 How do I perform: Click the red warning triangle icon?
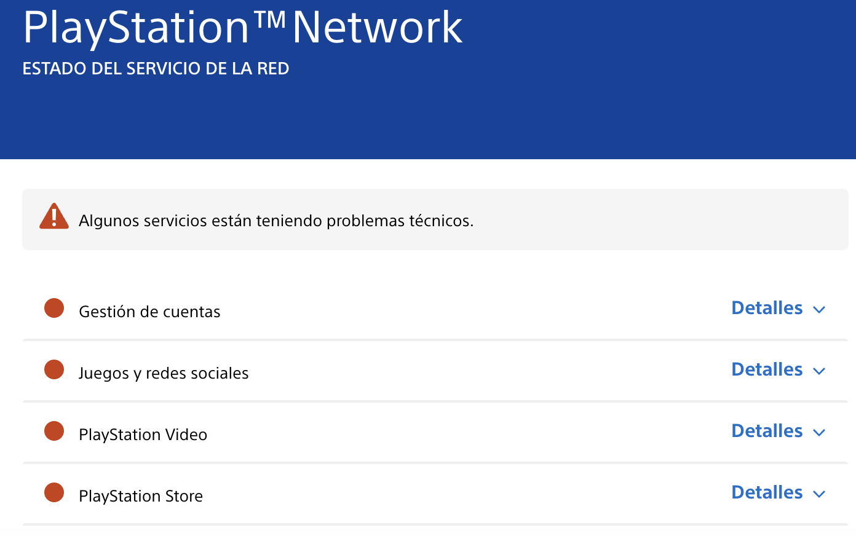click(54, 216)
